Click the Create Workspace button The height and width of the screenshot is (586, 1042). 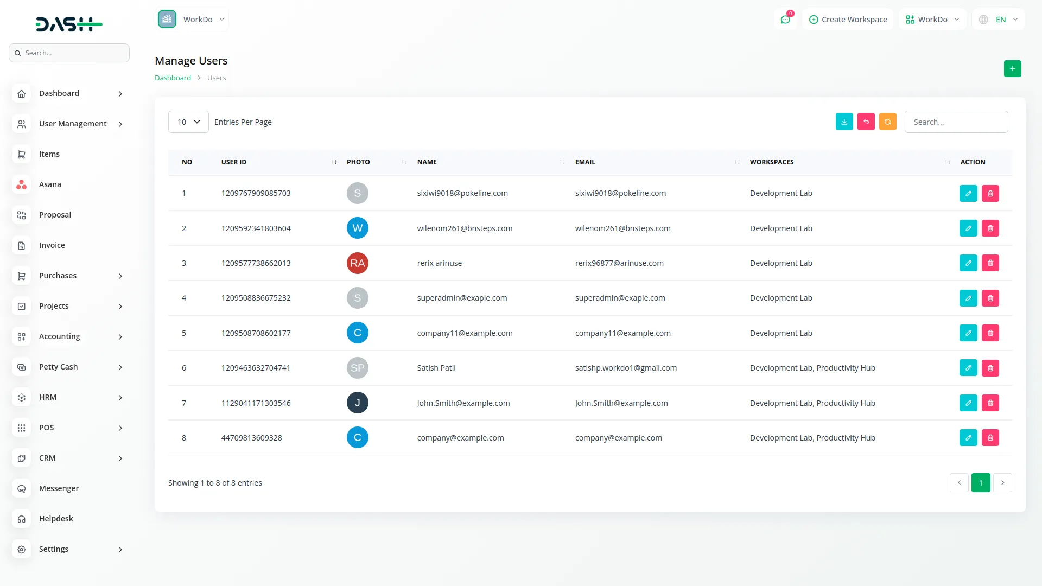click(848, 19)
